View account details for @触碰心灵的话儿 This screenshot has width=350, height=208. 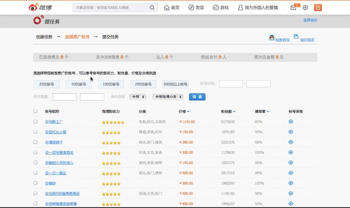click(x=291, y=163)
